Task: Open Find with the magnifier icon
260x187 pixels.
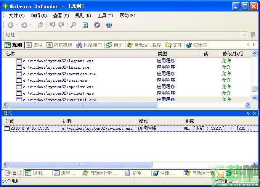Action: pyautogui.click(x=73, y=25)
